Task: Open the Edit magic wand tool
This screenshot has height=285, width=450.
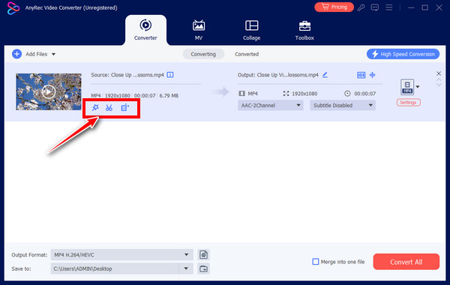Action: pos(95,108)
